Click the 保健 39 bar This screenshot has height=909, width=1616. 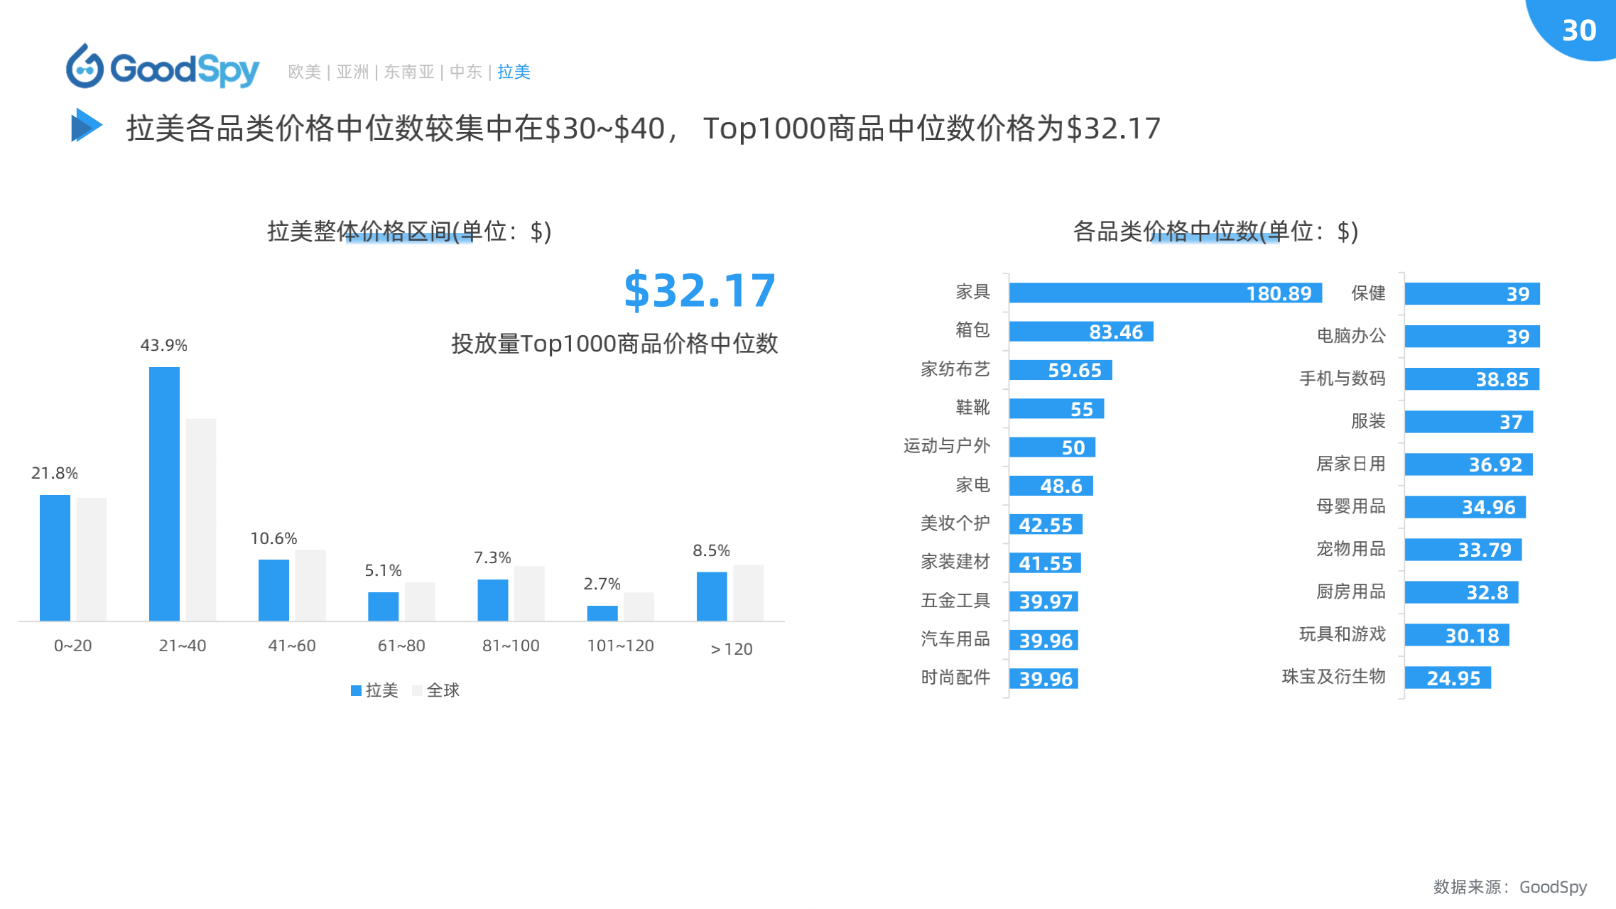click(x=1472, y=293)
